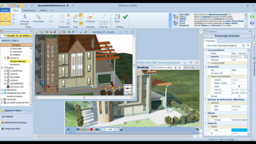Toggle the Cerrado checkbox
This screenshot has width=256, height=144.
(239, 96)
